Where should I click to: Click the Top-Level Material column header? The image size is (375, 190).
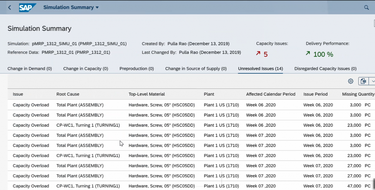click(x=146, y=94)
